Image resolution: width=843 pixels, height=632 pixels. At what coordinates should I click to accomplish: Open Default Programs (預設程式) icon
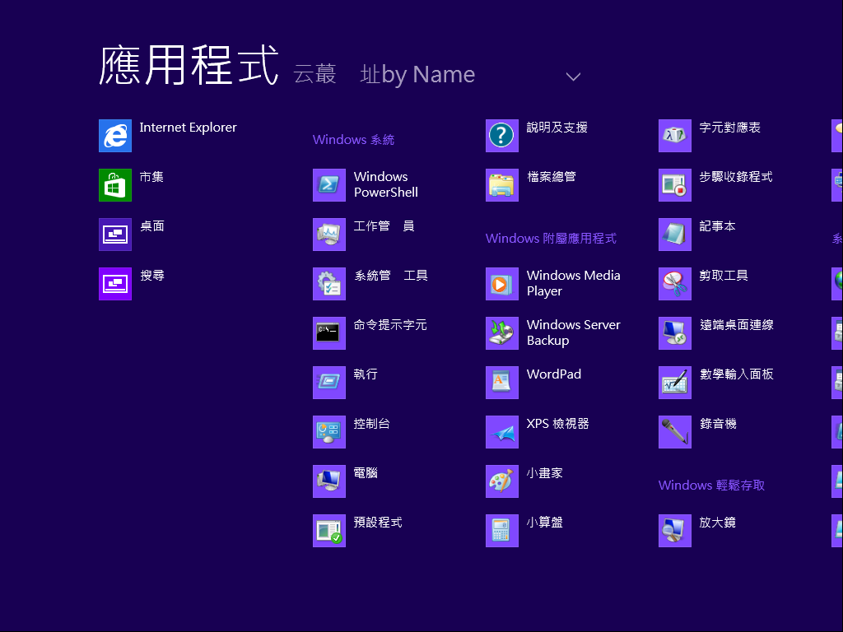click(x=329, y=531)
